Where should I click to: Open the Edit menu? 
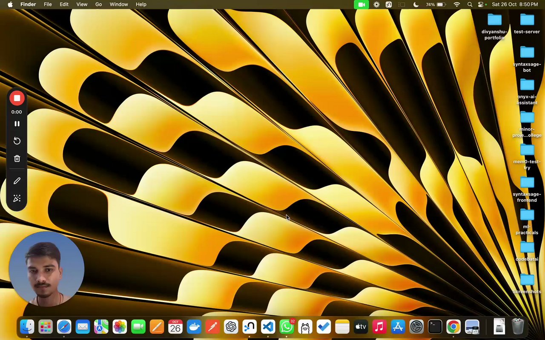(64, 4)
